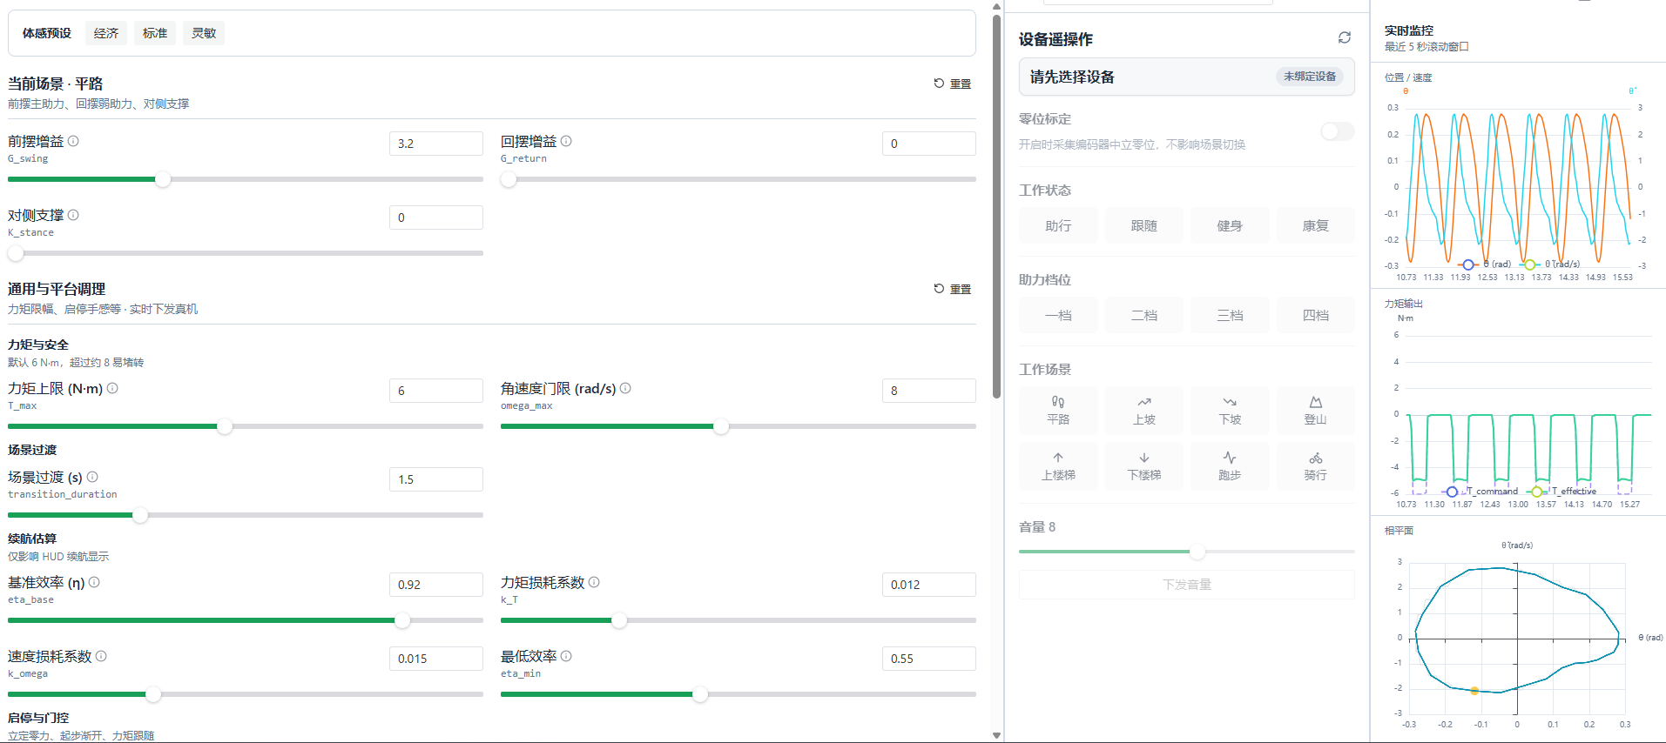Apply the 灵敏 feel preset
Viewport: 1666px width, 743px height.
(204, 33)
